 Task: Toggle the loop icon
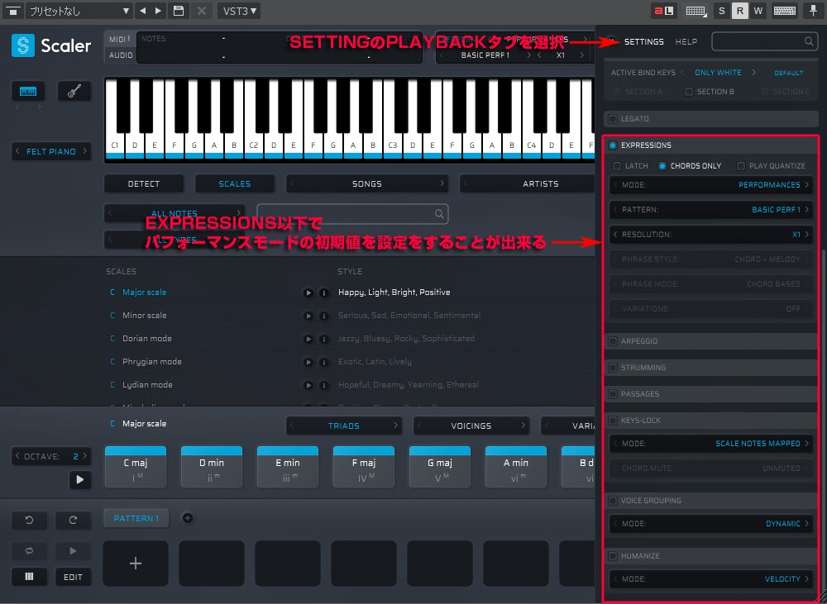30,551
